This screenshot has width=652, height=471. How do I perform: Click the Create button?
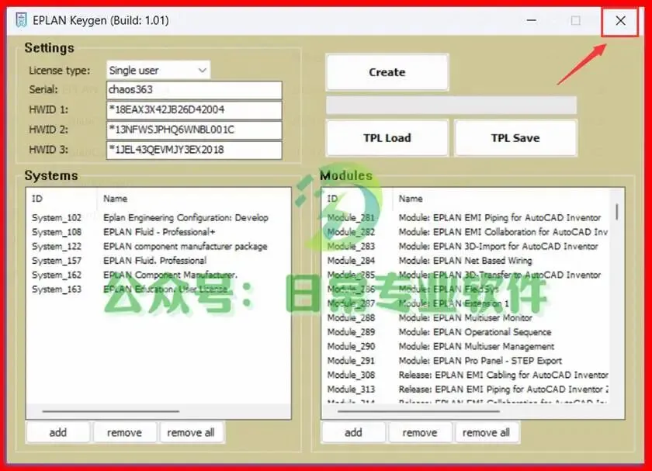(387, 72)
